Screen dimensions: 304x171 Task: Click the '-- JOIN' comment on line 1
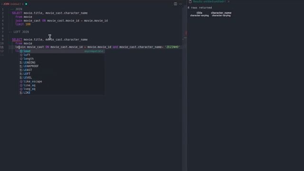click(16, 9)
